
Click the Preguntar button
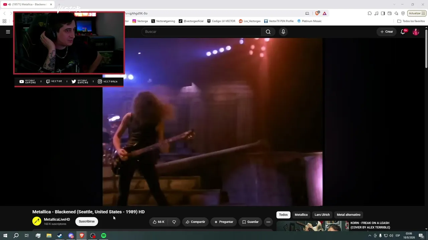[x=224, y=222]
